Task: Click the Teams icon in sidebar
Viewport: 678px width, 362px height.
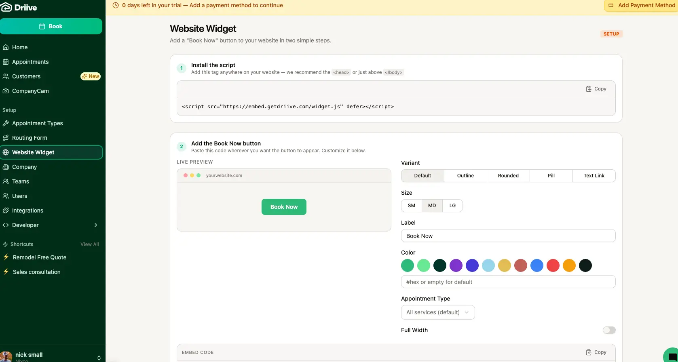Action: pos(6,181)
